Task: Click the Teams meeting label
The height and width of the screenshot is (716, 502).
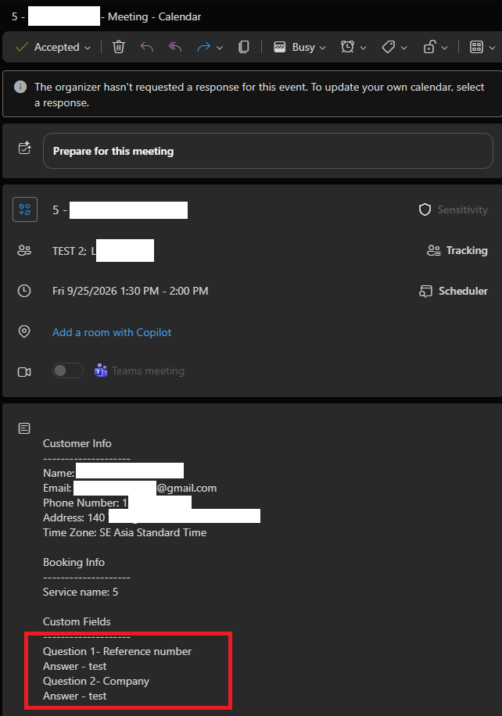Action: click(148, 371)
